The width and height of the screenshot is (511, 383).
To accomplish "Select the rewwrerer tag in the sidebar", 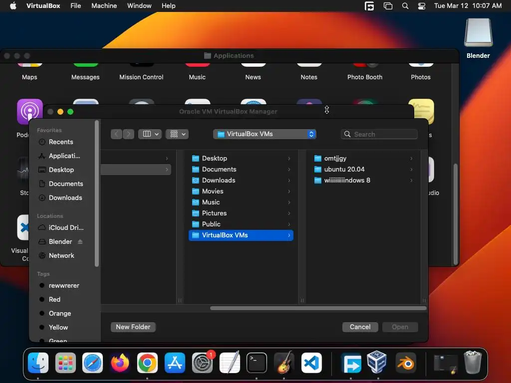I will tap(64, 286).
